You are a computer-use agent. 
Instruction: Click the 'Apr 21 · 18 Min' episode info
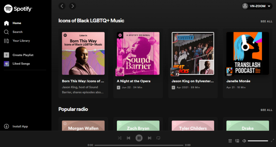coord(236,87)
